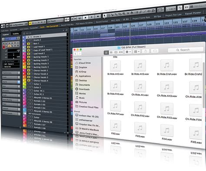This screenshot has width=206, height=171.
Task: Open Downloads in Finder sidebar
Action: pyautogui.click(x=83, y=89)
